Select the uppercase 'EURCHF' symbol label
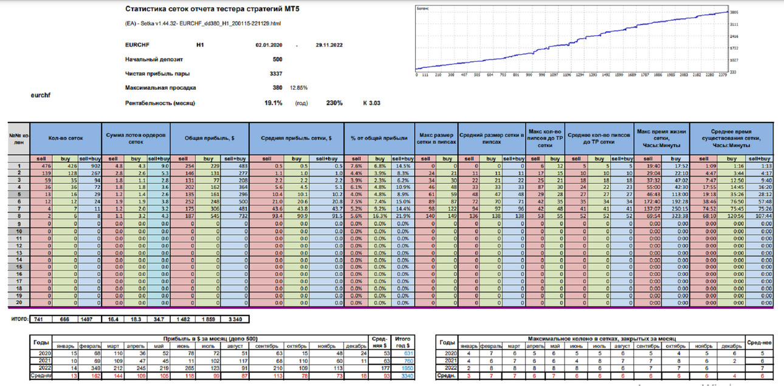 pos(137,46)
